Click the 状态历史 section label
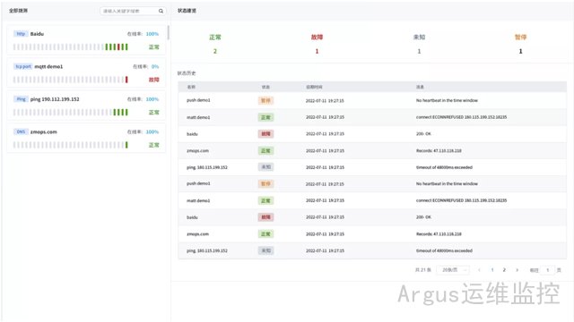574x322 pixels. pos(187,73)
